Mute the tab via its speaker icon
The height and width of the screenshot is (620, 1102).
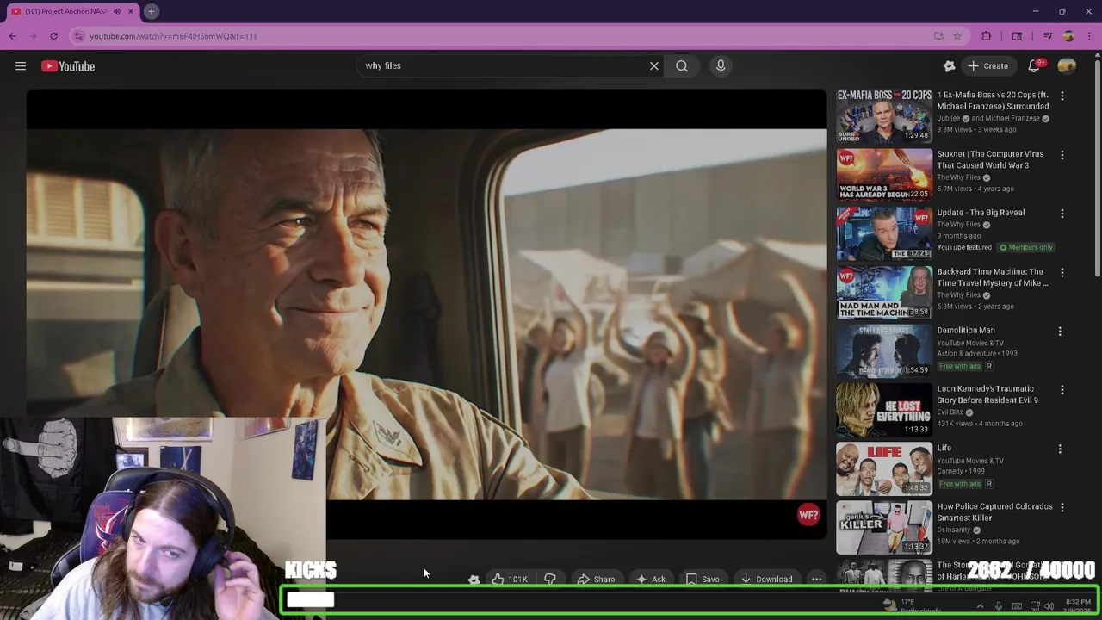[117, 11]
